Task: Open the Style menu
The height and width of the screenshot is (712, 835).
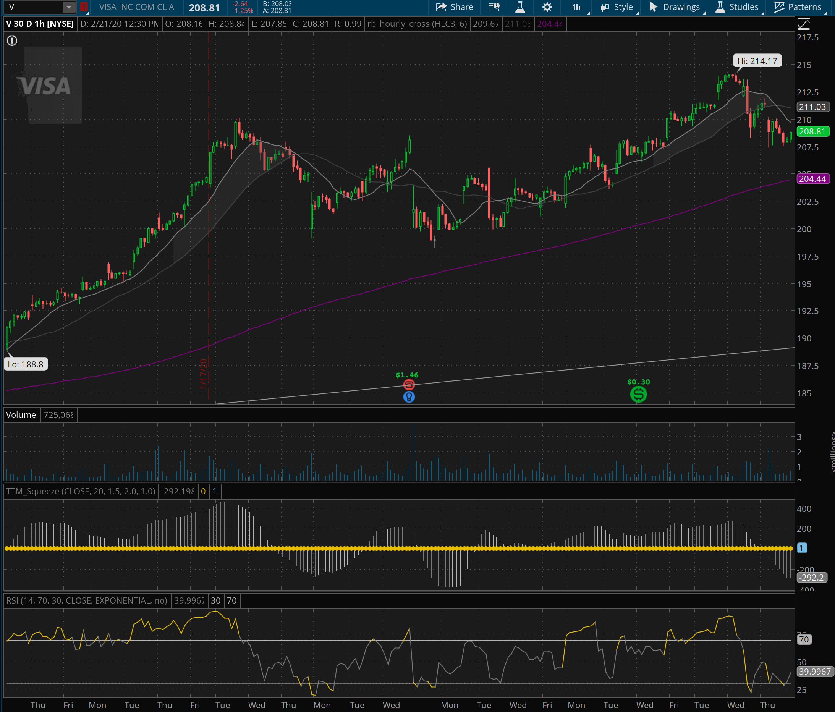Action: pos(617,7)
